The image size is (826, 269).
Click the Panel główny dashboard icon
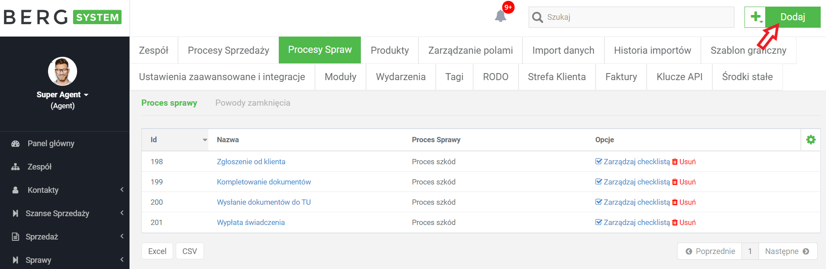[15, 144]
